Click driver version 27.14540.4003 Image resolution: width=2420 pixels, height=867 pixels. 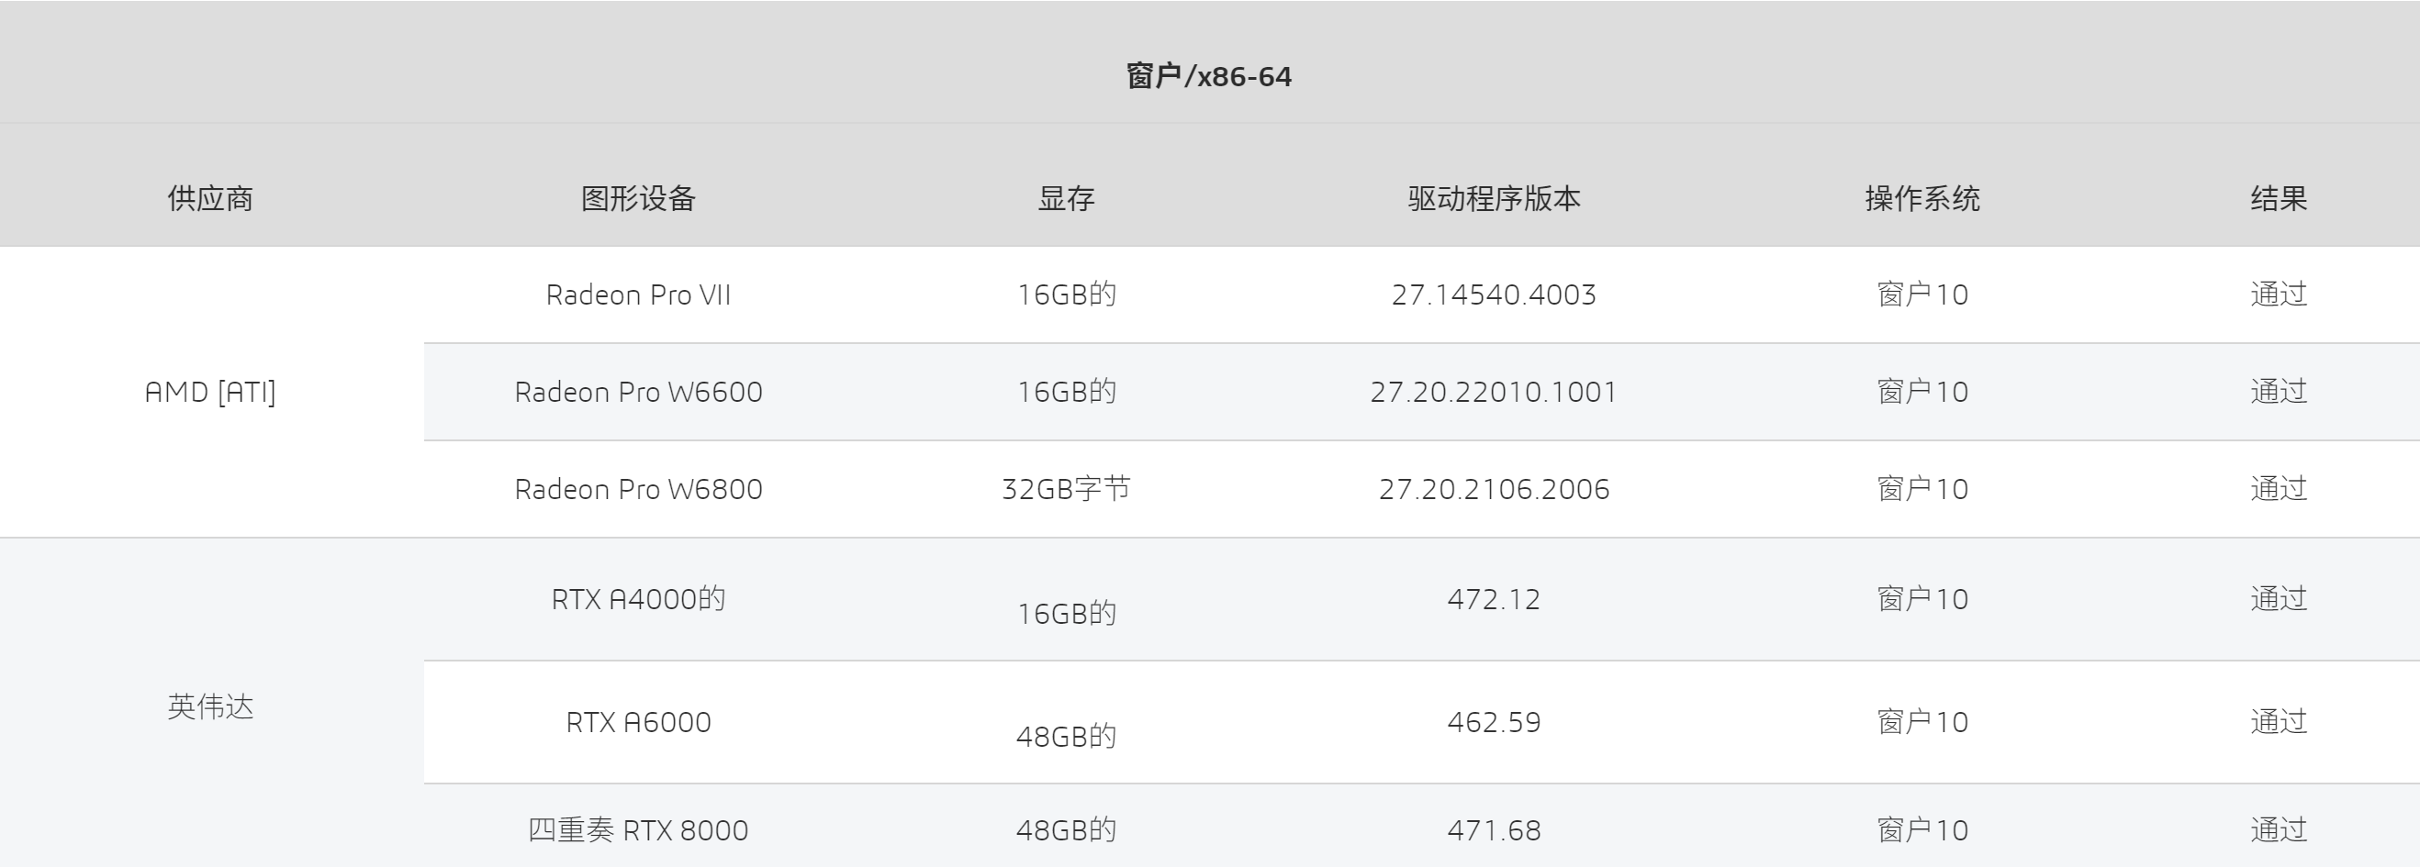click(1494, 295)
